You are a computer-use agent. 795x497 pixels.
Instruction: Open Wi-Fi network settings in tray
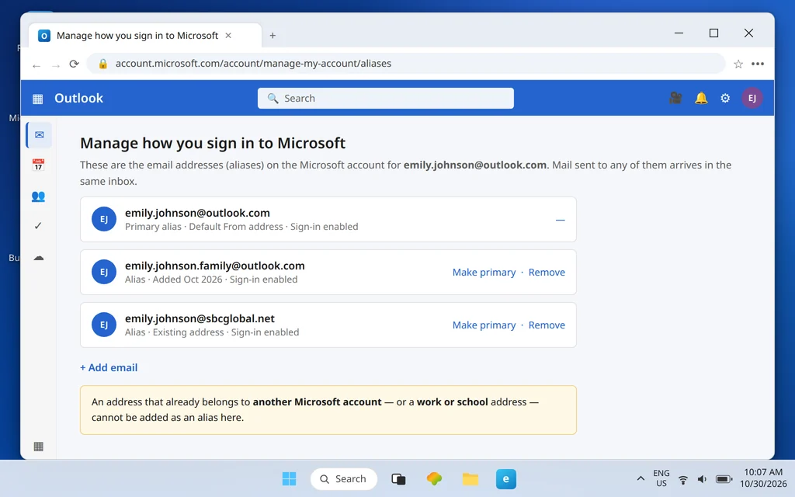pos(683,479)
